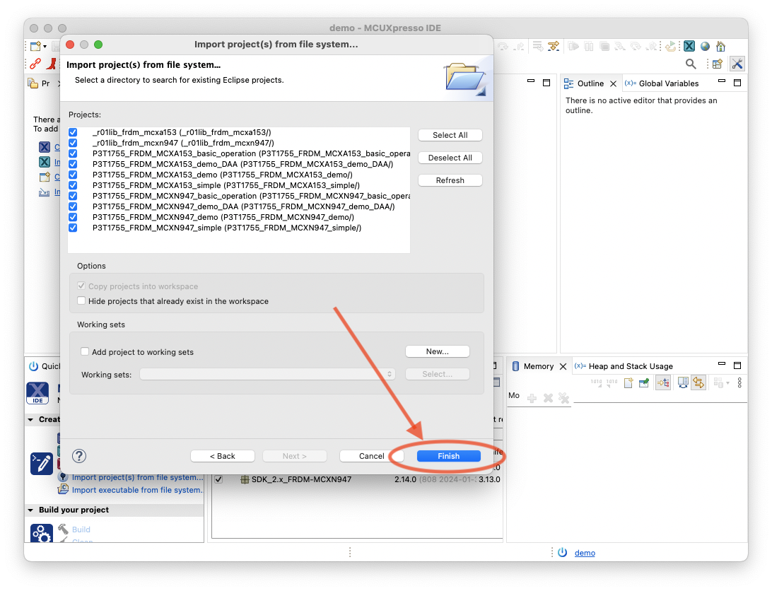Open the globe web browser icon
The height and width of the screenshot is (591, 772).
coord(705,46)
